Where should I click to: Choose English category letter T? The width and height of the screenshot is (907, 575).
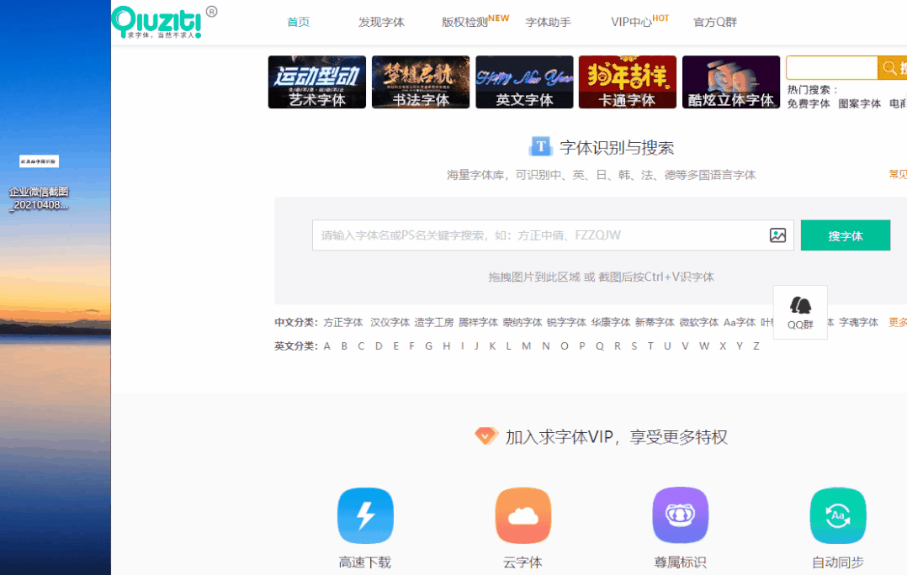click(x=650, y=346)
